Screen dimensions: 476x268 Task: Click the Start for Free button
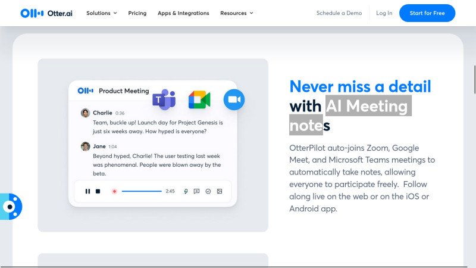[427, 13]
